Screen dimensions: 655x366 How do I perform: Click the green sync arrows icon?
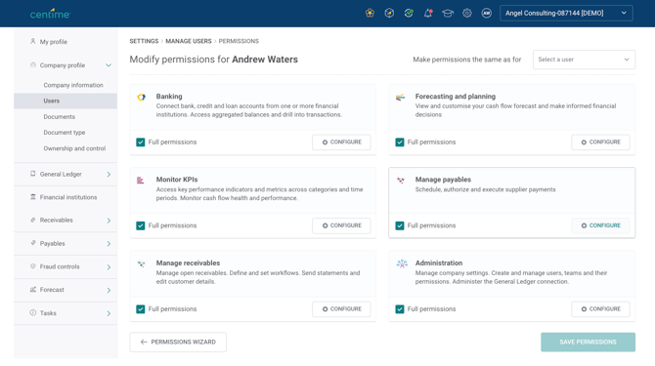409,14
